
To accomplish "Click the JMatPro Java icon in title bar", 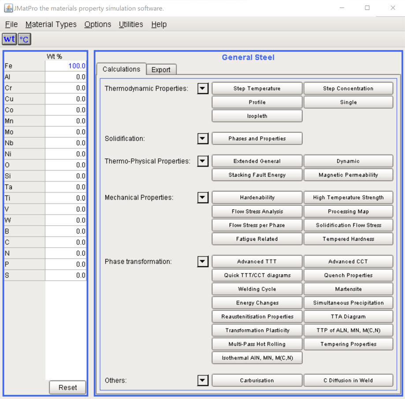I will click(x=8, y=8).
